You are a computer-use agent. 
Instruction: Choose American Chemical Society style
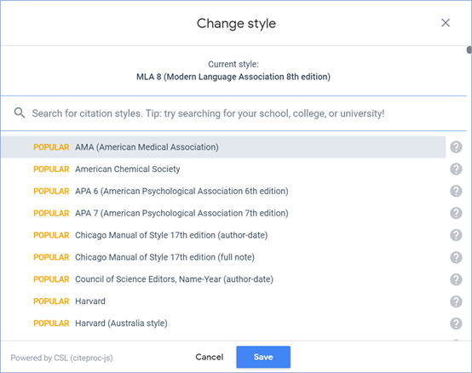pyautogui.click(x=223, y=169)
